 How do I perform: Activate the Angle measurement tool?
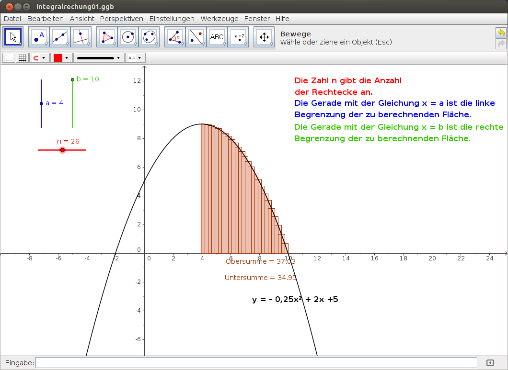click(x=174, y=37)
